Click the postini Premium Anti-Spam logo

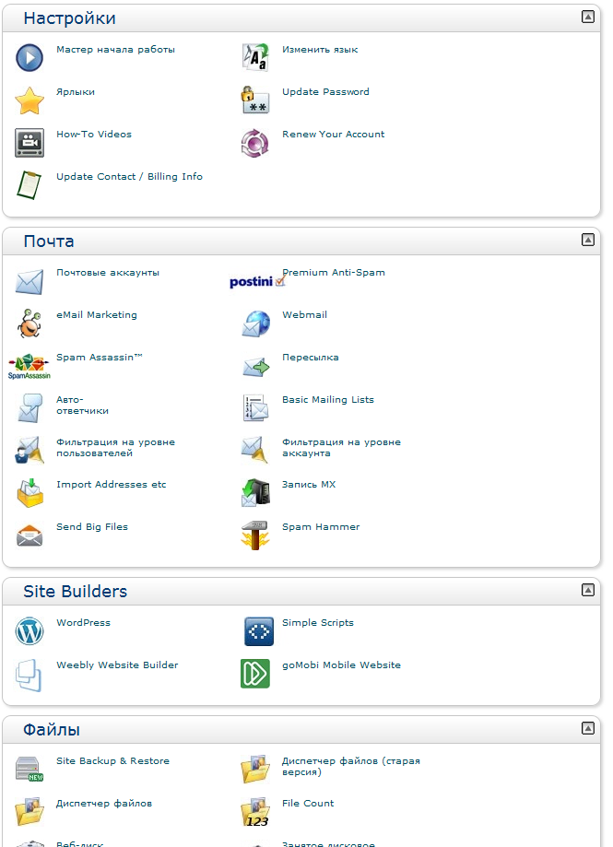[x=257, y=281]
